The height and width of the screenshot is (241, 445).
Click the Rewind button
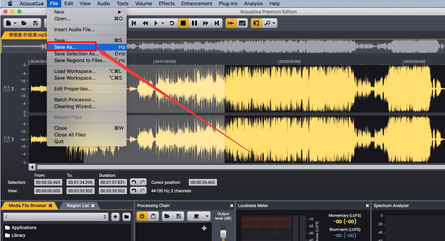click(x=145, y=23)
